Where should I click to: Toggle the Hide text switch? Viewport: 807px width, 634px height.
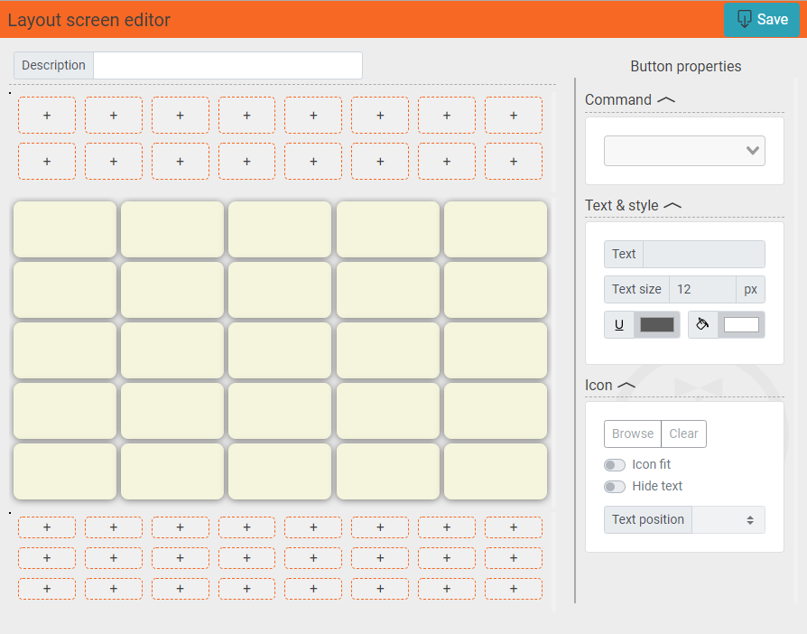tap(615, 487)
